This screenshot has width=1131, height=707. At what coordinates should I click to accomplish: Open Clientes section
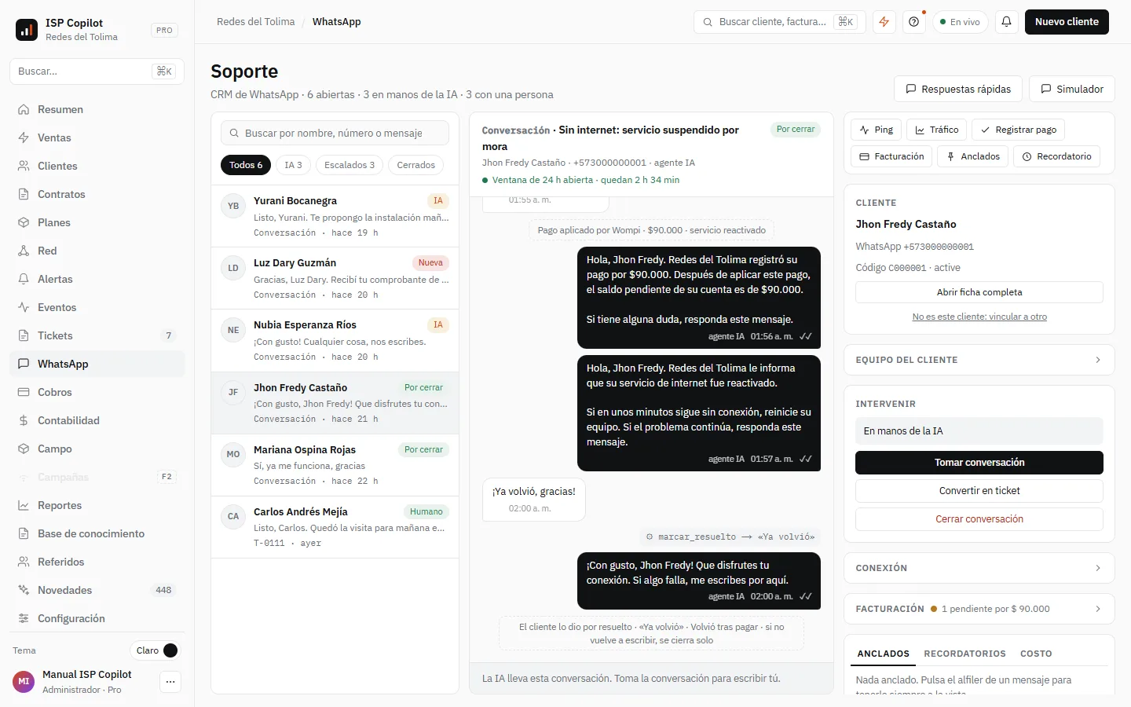[x=97, y=166]
